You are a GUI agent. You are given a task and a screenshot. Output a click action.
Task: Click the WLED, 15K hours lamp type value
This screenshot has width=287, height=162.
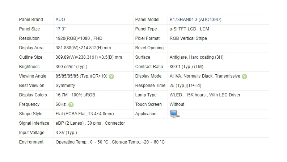point(205,95)
